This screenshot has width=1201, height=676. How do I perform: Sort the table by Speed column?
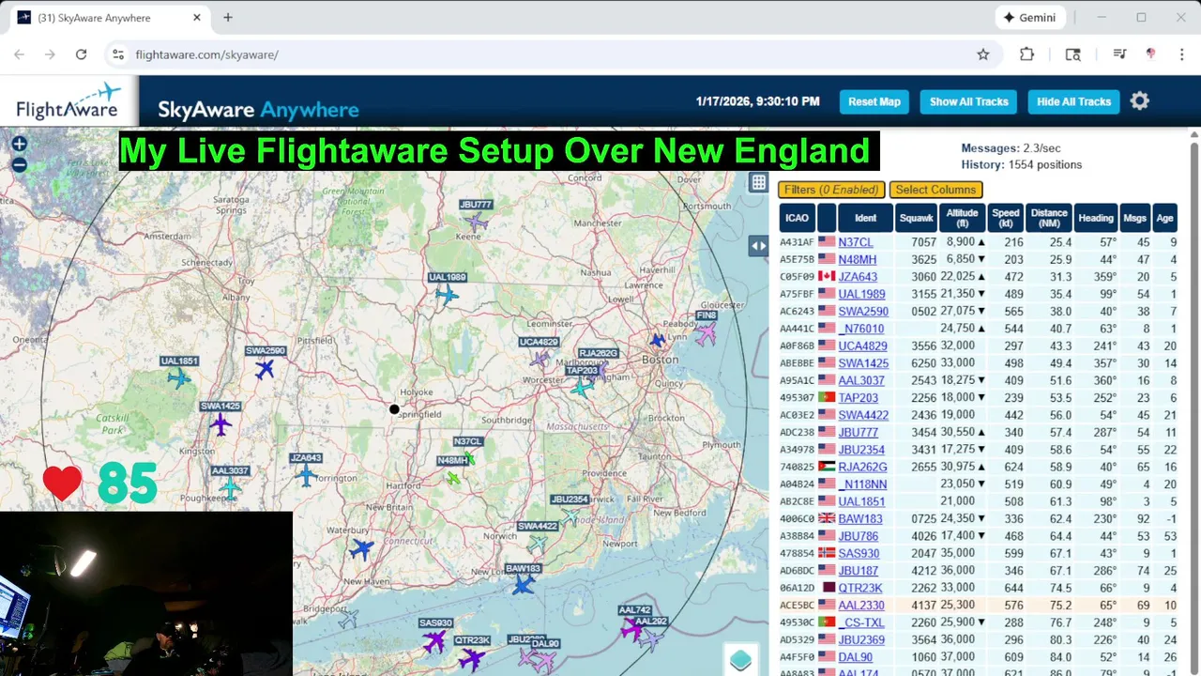coord(1006,218)
